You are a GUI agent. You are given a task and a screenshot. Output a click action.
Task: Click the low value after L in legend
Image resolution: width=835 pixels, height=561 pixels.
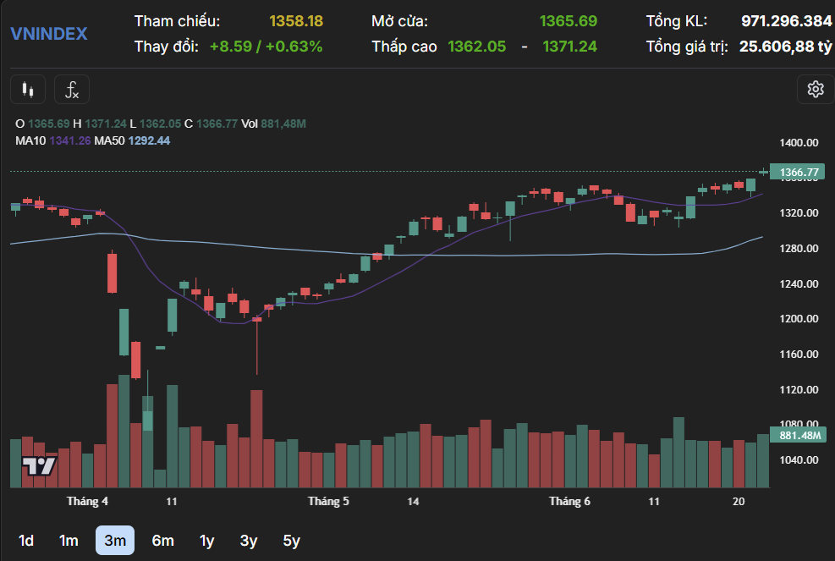click(x=160, y=124)
